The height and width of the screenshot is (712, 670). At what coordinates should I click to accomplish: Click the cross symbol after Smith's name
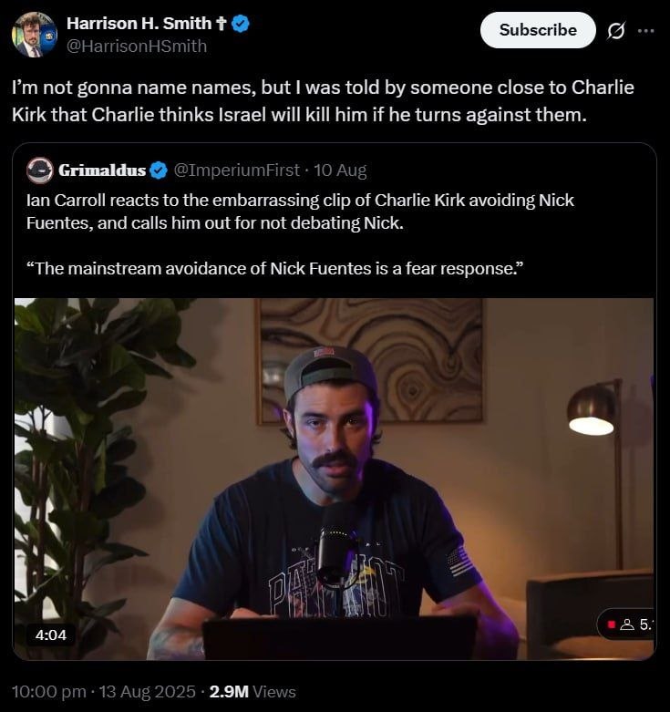[x=222, y=24]
